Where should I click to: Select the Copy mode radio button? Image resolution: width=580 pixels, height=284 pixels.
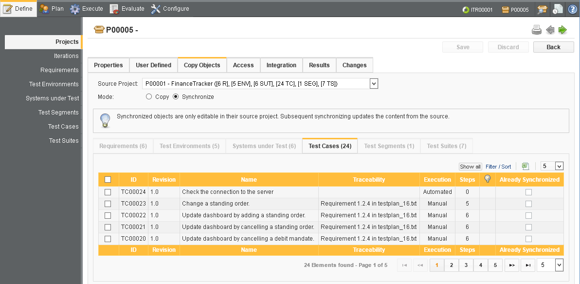click(149, 97)
